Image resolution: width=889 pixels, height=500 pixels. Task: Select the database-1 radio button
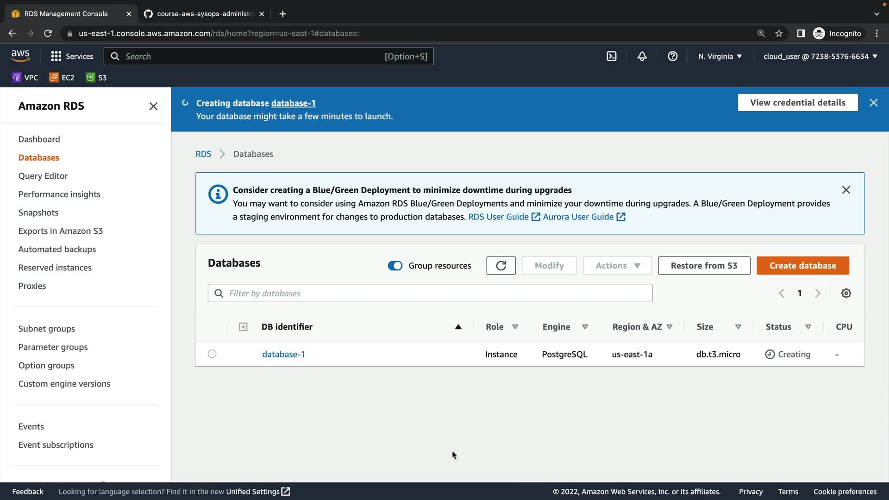pos(212,354)
